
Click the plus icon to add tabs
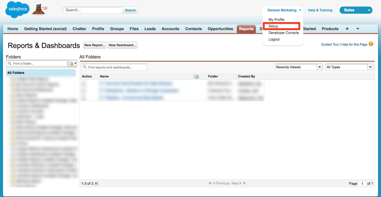coord(347,29)
